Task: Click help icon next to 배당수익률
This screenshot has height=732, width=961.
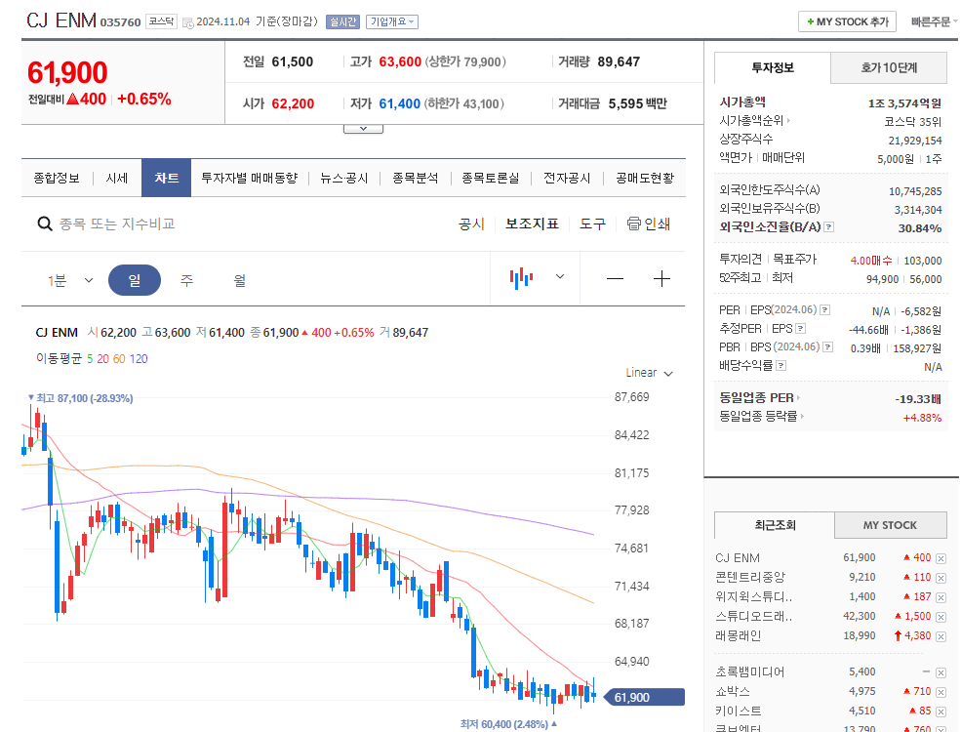Action: [781, 365]
